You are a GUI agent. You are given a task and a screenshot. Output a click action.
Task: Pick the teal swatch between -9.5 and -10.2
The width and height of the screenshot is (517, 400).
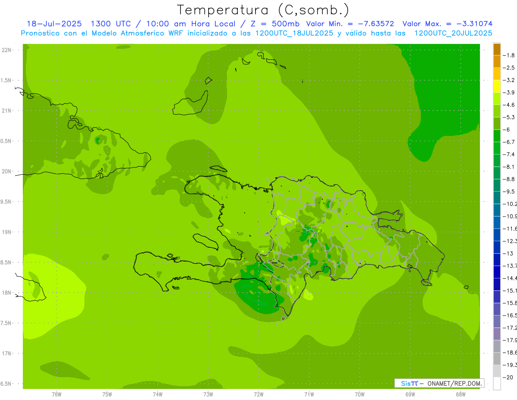497,198
